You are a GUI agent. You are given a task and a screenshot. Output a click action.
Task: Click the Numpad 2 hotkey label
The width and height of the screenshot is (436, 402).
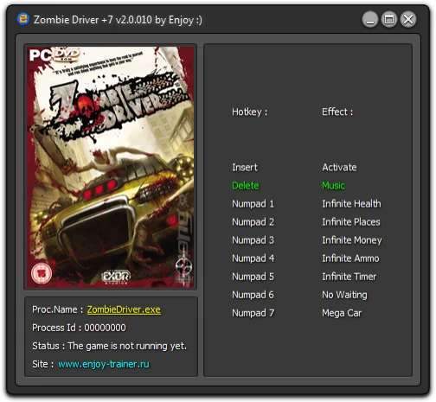(x=253, y=222)
